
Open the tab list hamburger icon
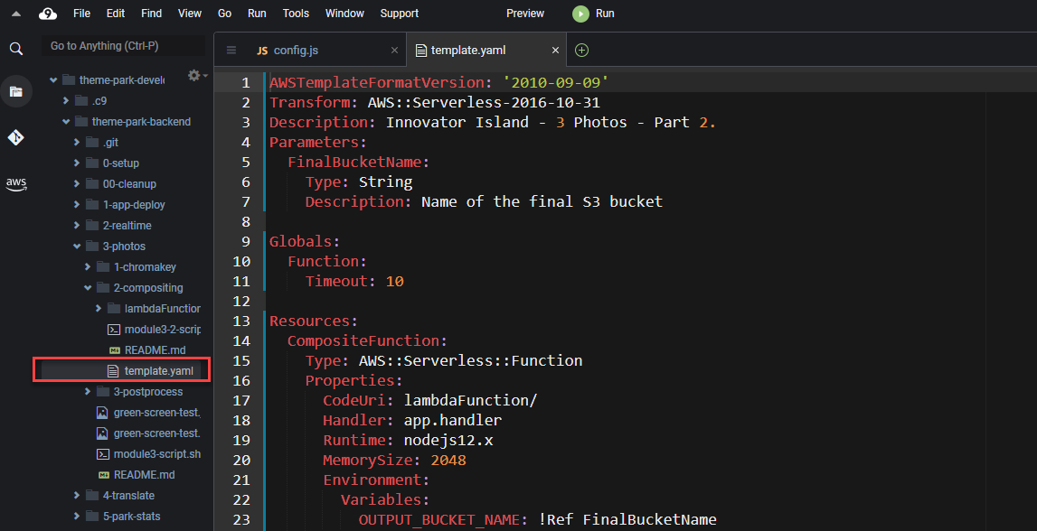coord(231,50)
